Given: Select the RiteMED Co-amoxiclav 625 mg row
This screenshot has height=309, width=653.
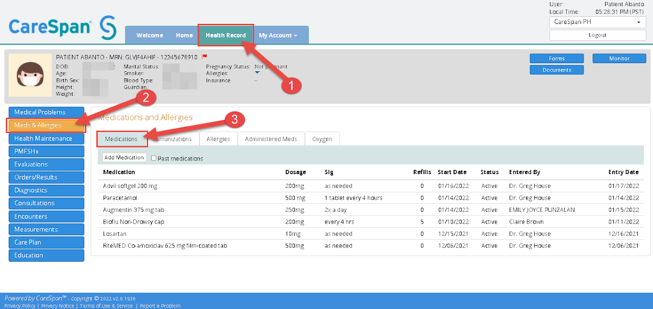Looking at the screenshot, I should (371, 246).
